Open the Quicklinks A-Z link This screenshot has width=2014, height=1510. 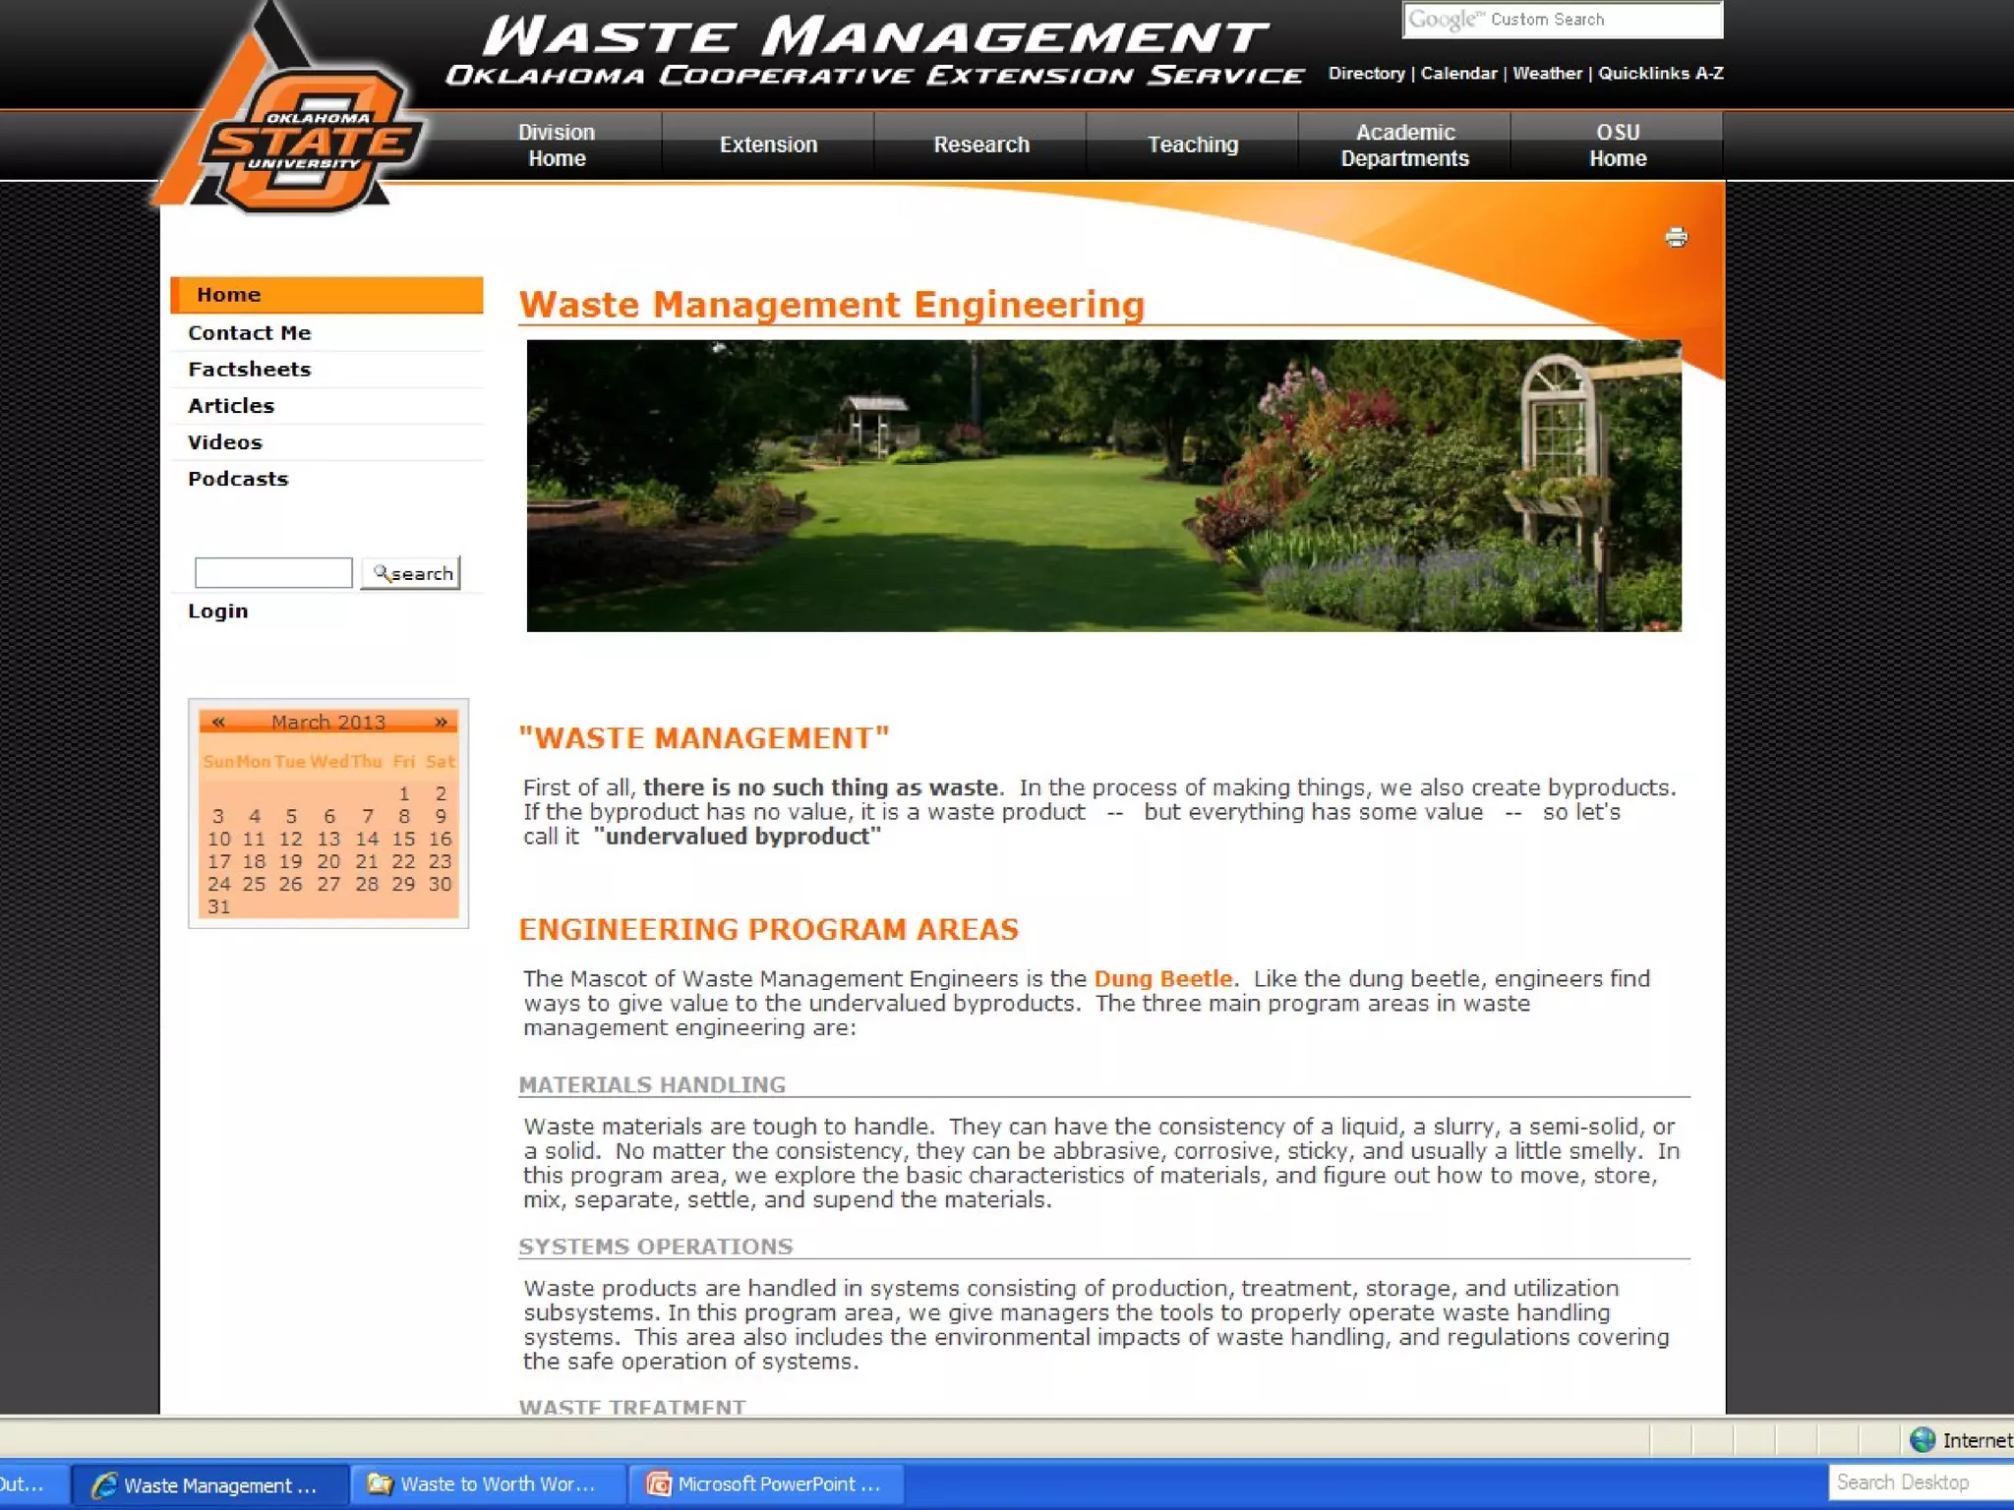pyautogui.click(x=1660, y=74)
